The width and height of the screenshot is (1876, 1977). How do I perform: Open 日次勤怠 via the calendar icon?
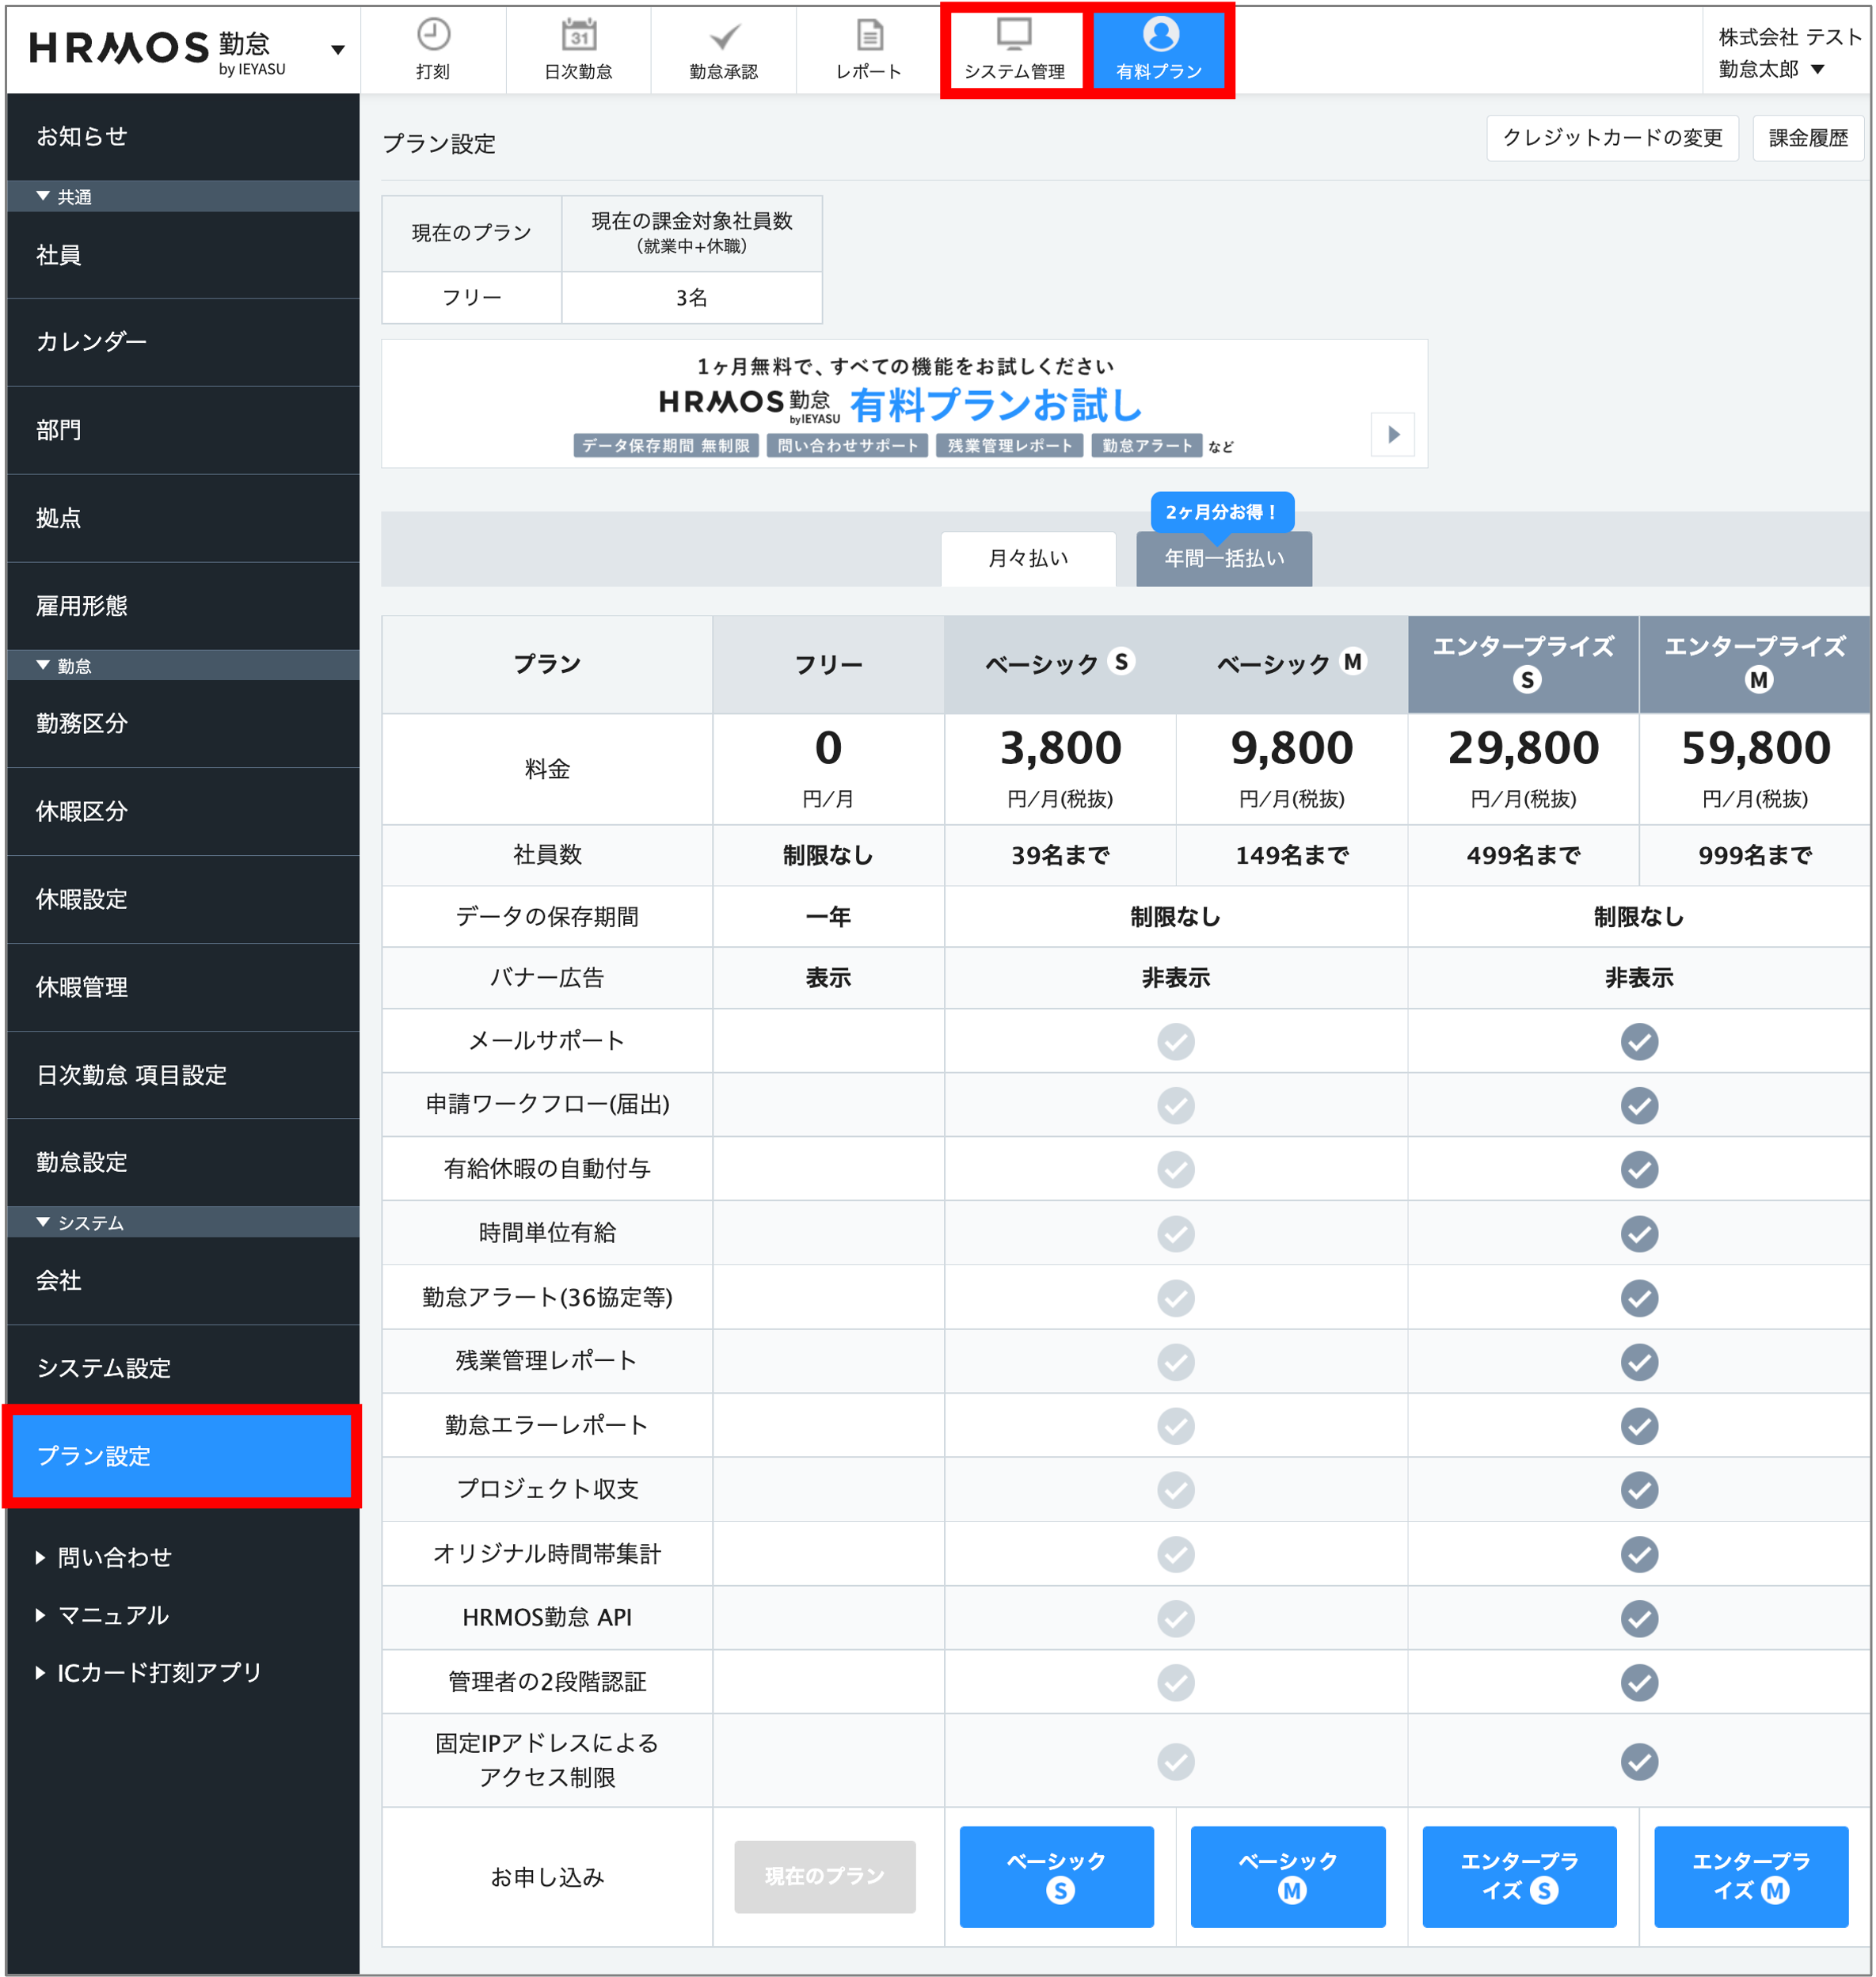click(578, 34)
